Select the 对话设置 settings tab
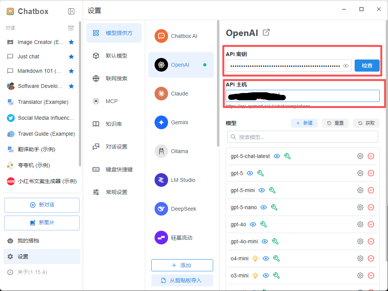Screen dimensions: 388x291 [x=114, y=147]
